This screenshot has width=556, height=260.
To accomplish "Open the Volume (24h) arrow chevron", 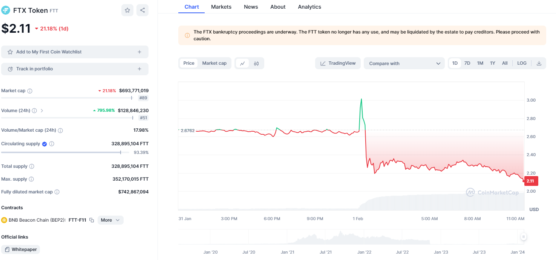I will coord(42,111).
